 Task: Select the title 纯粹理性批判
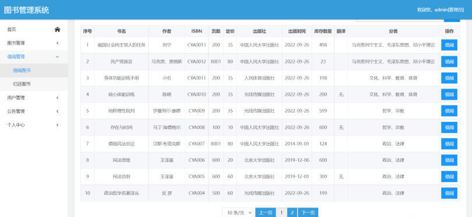click(x=121, y=111)
